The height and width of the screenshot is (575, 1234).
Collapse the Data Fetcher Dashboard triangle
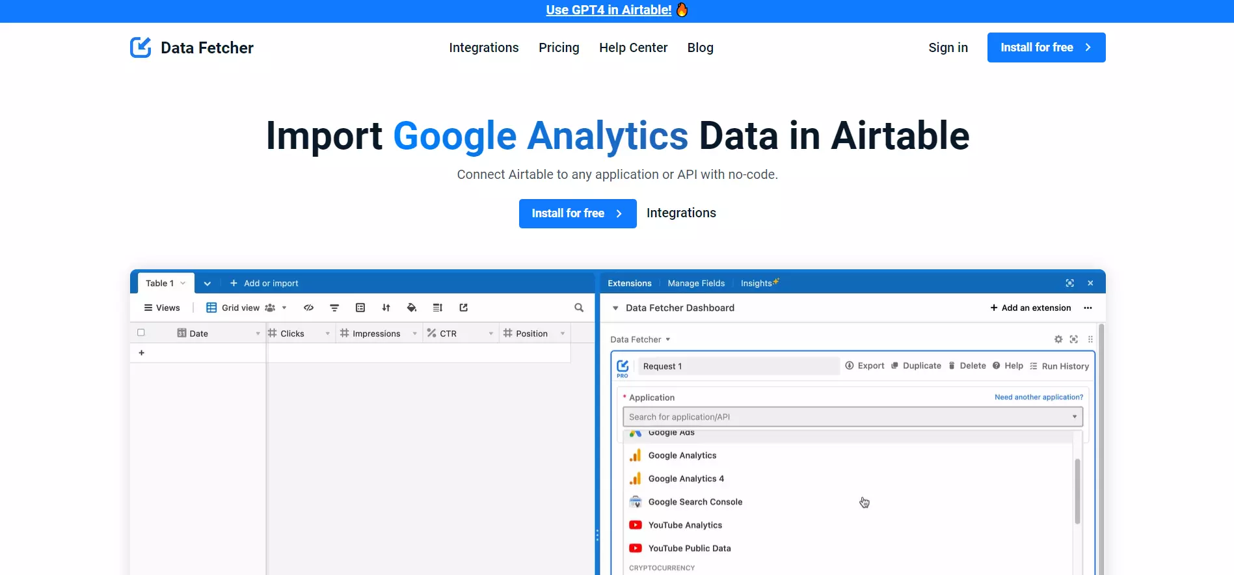(615, 308)
